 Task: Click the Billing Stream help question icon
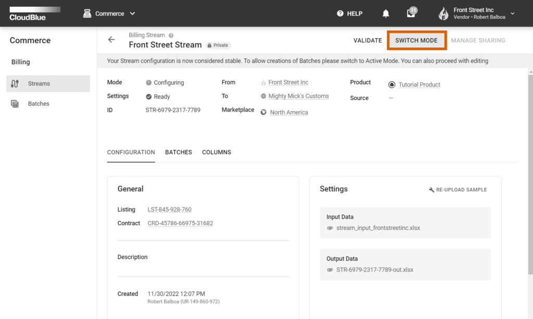coord(171,35)
